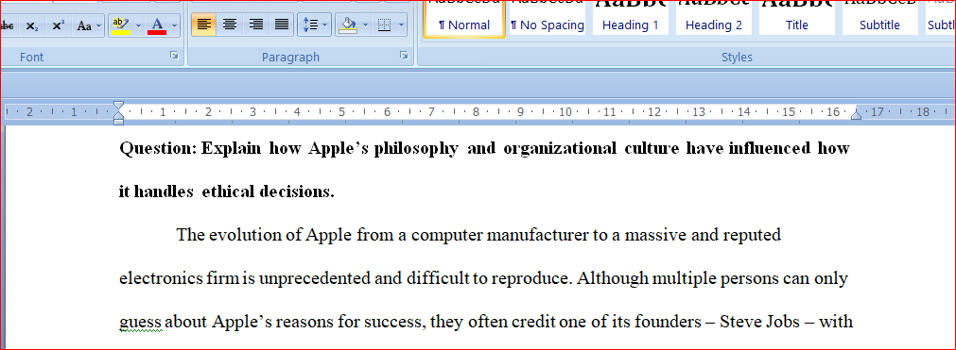This screenshot has width=956, height=350.
Task: Open highlight color dropdown arrow
Action: 138,25
